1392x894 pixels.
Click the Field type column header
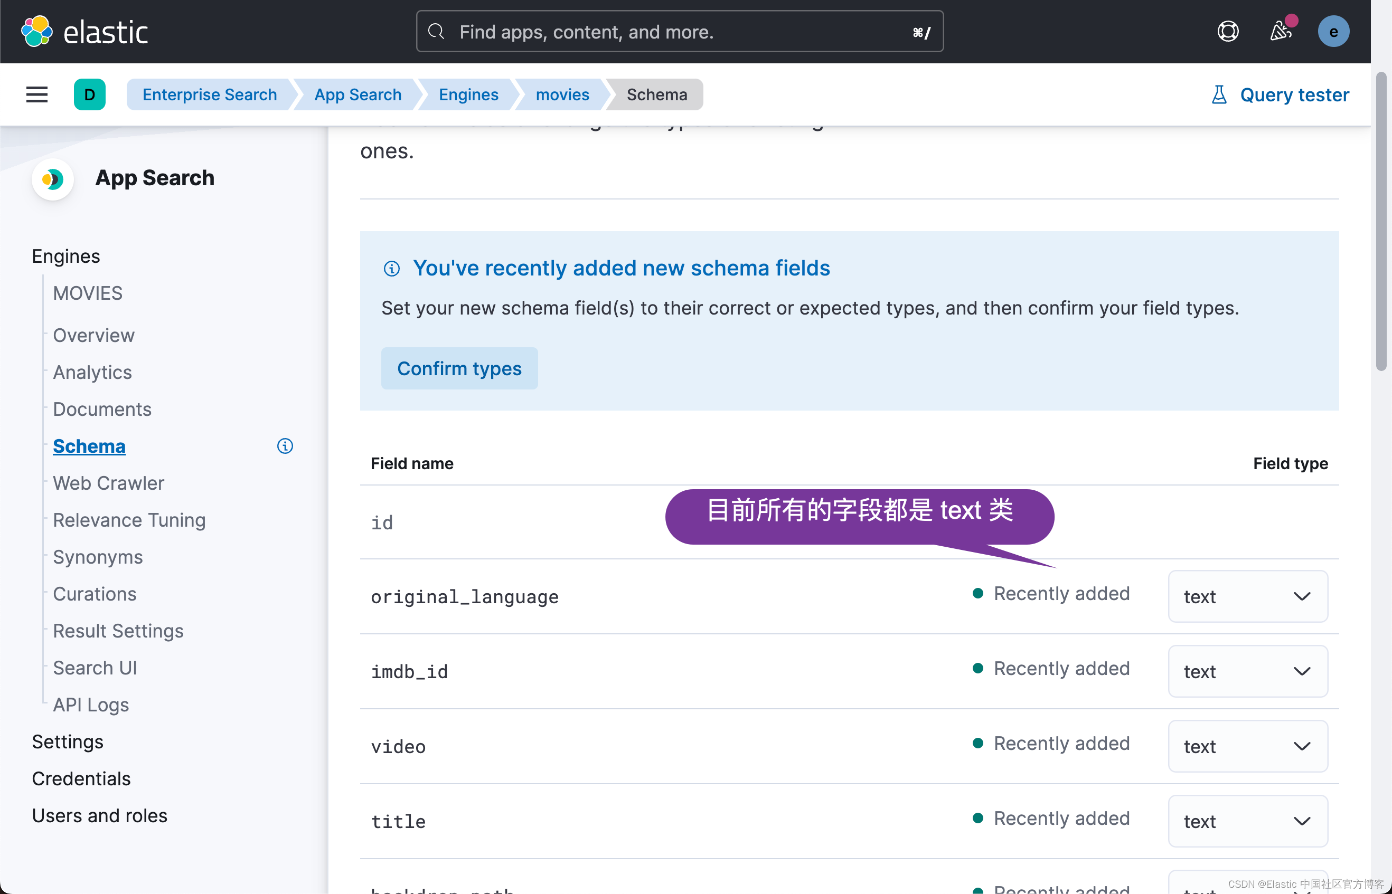point(1291,463)
